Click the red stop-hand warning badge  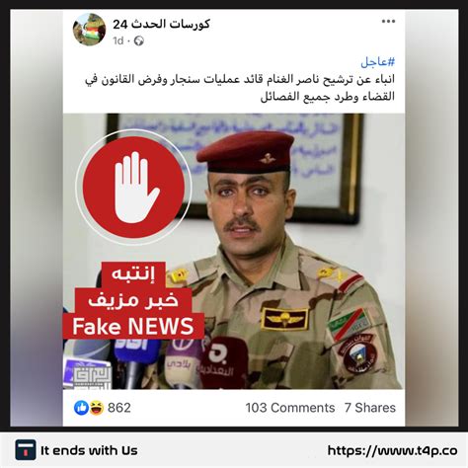tap(133, 187)
